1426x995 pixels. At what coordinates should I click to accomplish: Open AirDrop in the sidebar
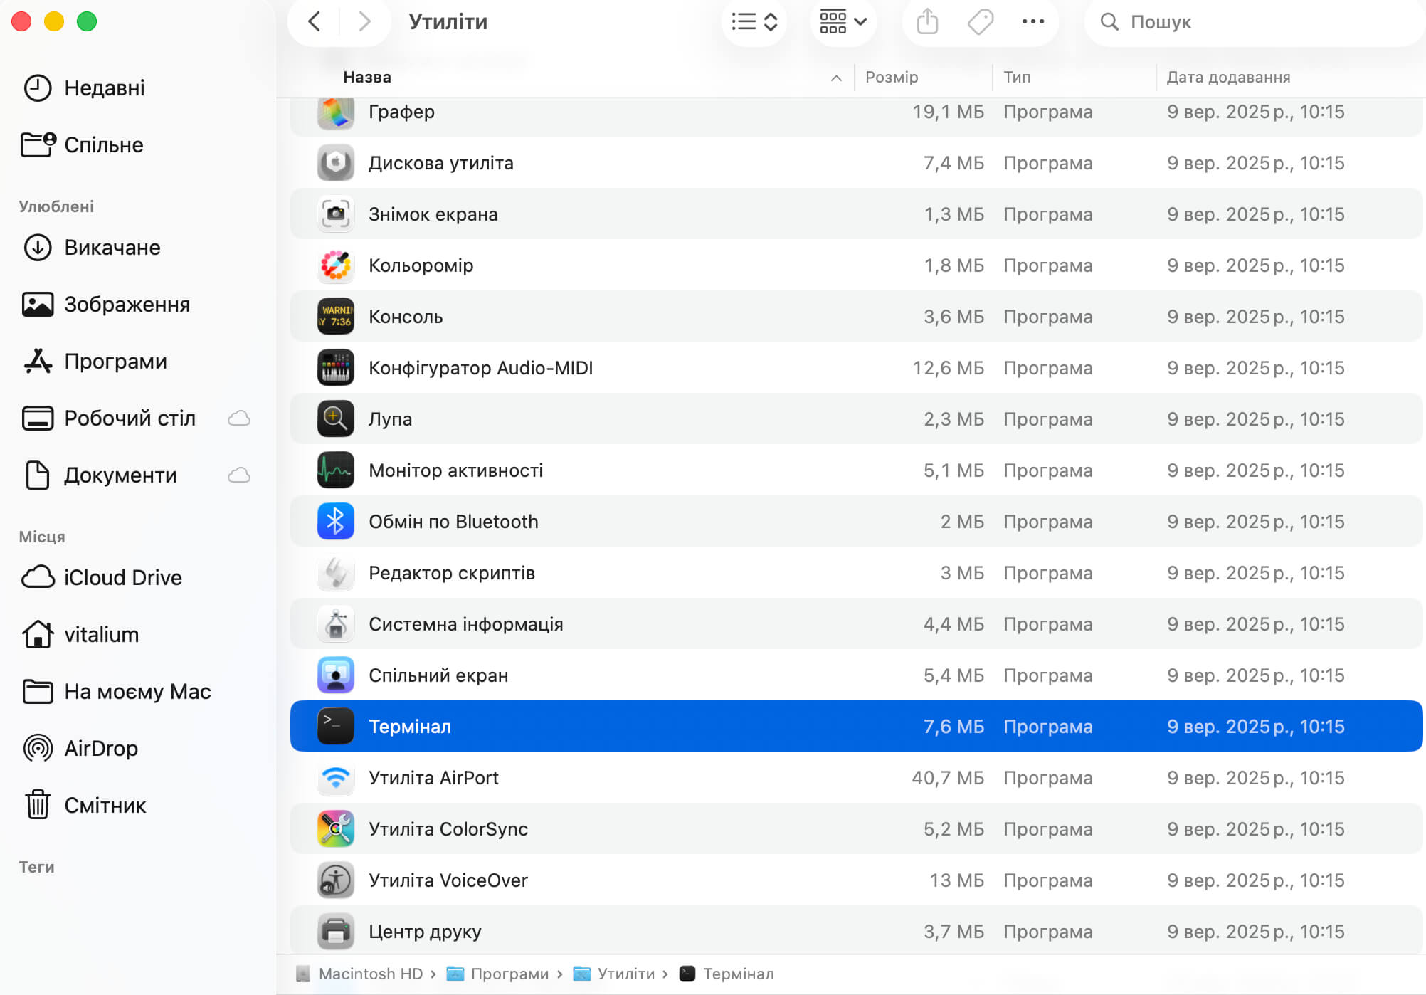(x=82, y=748)
